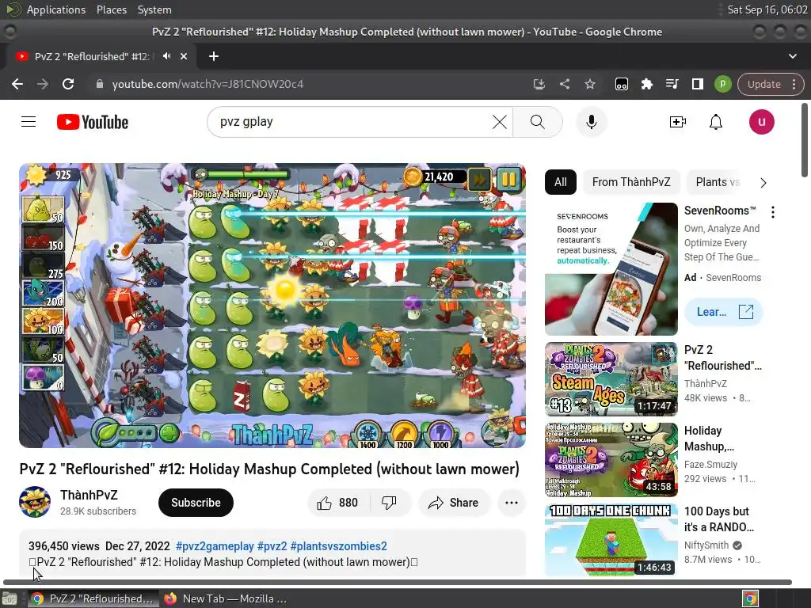Submit search with the magnifier button
811x608 pixels.
point(538,122)
